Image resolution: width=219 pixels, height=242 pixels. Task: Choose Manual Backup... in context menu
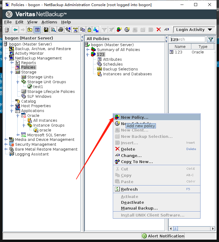tap(157, 208)
